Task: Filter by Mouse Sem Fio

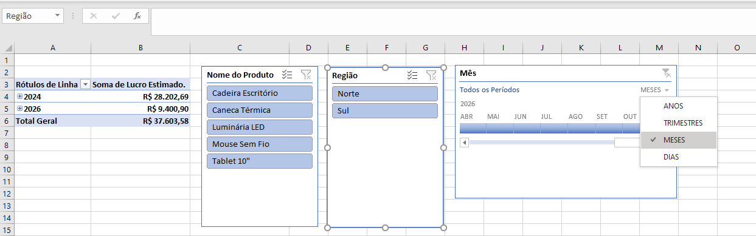Action: click(x=260, y=144)
